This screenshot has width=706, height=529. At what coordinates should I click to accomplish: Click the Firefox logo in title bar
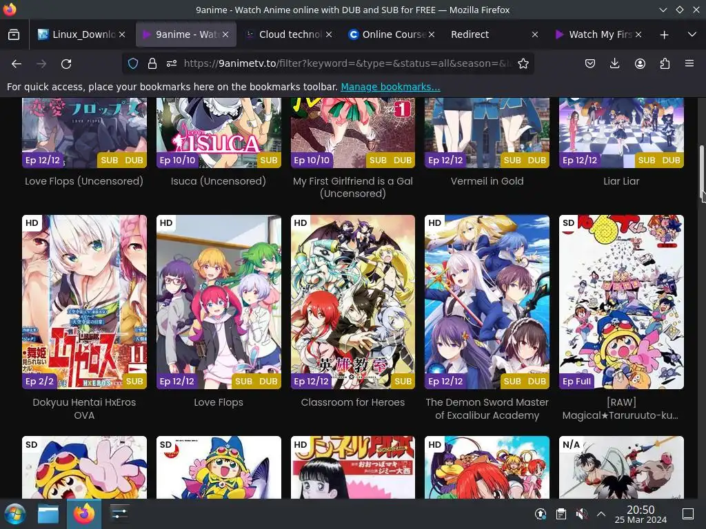tap(10, 10)
